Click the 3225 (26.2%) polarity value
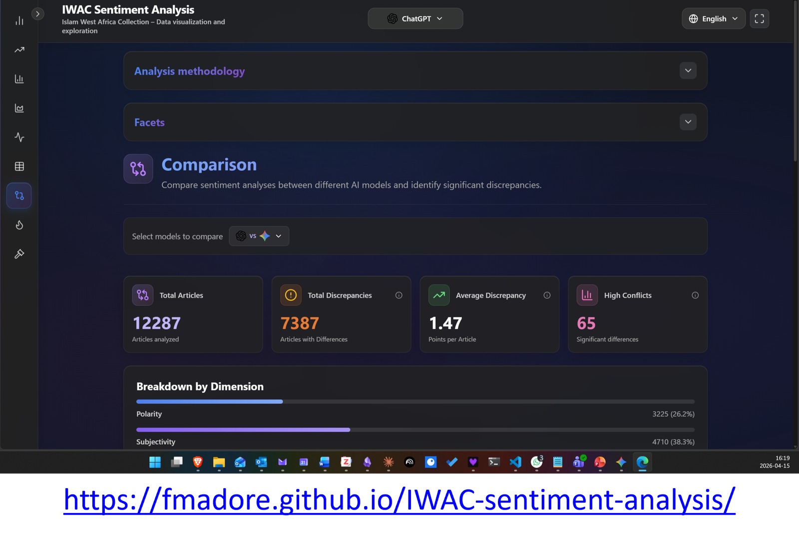Image resolution: width=799 pixels, height=537 pixels. pyautogui.click(x=673, y=414)
